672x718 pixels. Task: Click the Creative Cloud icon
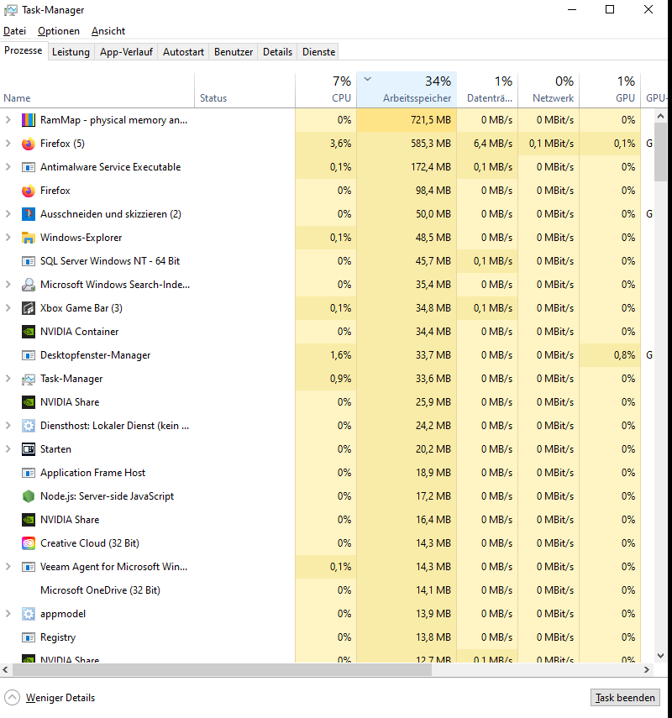[x=29, y=543]
